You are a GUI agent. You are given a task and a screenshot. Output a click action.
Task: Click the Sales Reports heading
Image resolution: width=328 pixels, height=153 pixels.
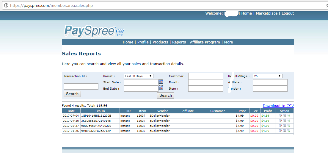pyautogui.click(x=81, y=54)
